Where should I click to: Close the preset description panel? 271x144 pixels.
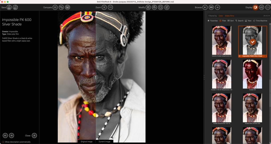coord(34,136)
